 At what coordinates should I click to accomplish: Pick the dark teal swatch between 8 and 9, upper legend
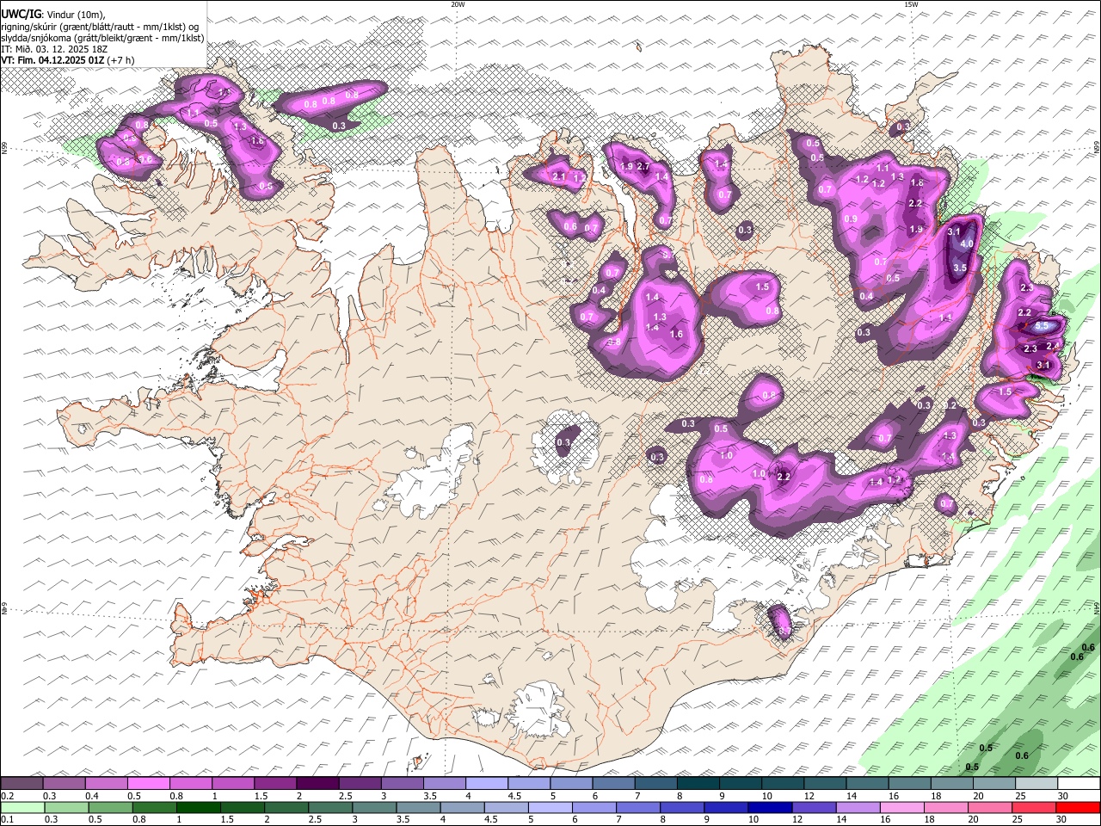click(698, 784)
